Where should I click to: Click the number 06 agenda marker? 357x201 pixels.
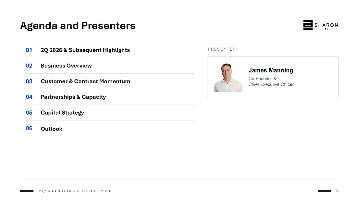(x=29, y=128)
